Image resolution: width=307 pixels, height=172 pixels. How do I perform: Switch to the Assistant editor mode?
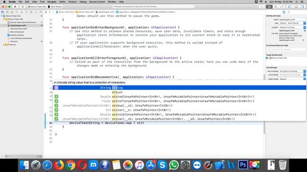[275, 7]
